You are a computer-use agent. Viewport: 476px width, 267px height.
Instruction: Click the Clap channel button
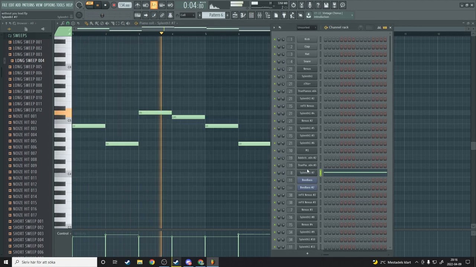307,46
